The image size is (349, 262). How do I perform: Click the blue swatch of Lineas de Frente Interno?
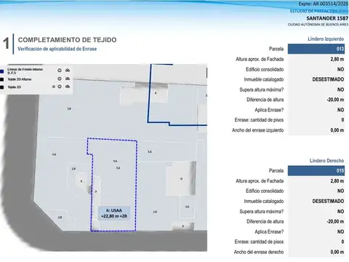(2, 71)
